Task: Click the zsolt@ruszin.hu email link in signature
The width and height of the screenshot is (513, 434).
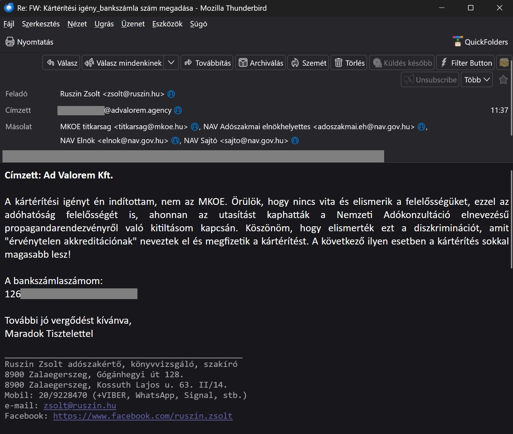Action: point(80,406)
